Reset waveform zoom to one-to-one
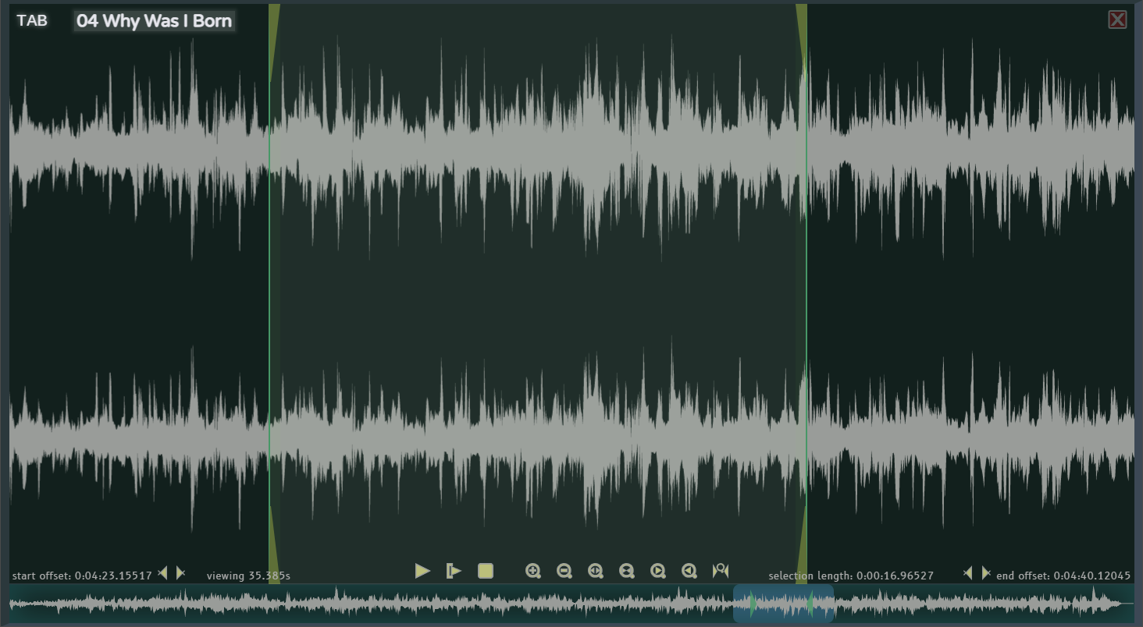This screenshot has width=1143, height=627. 595,571
